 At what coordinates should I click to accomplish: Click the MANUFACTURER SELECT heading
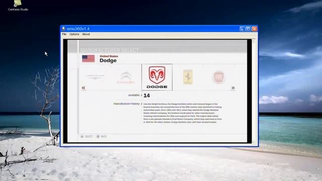[x=110, y=50]
